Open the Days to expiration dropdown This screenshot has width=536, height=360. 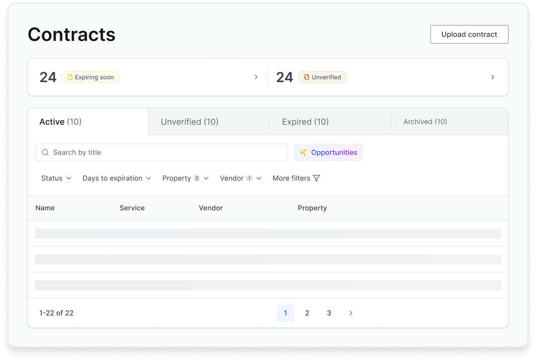117,178
